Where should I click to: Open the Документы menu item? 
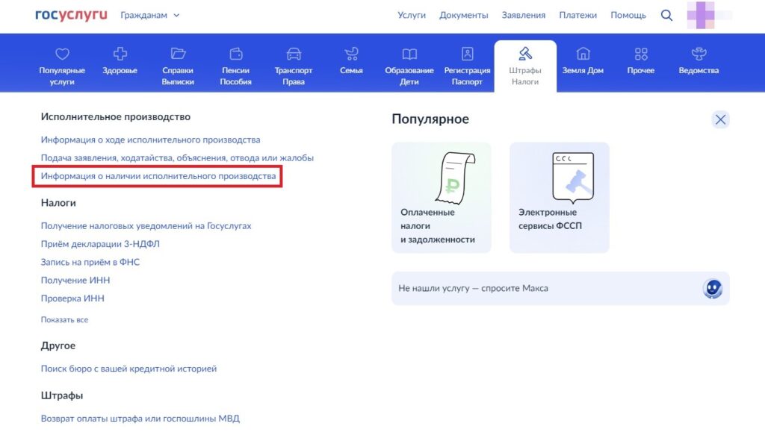point(463,15)
